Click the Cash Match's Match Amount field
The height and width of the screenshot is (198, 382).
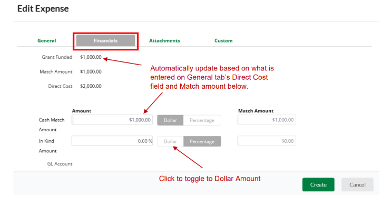tap(267, 120)
